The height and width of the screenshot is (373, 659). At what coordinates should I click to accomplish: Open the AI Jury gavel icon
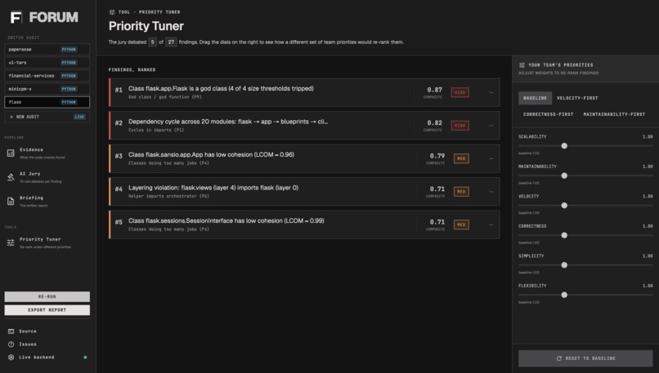(x=11, y=177)
